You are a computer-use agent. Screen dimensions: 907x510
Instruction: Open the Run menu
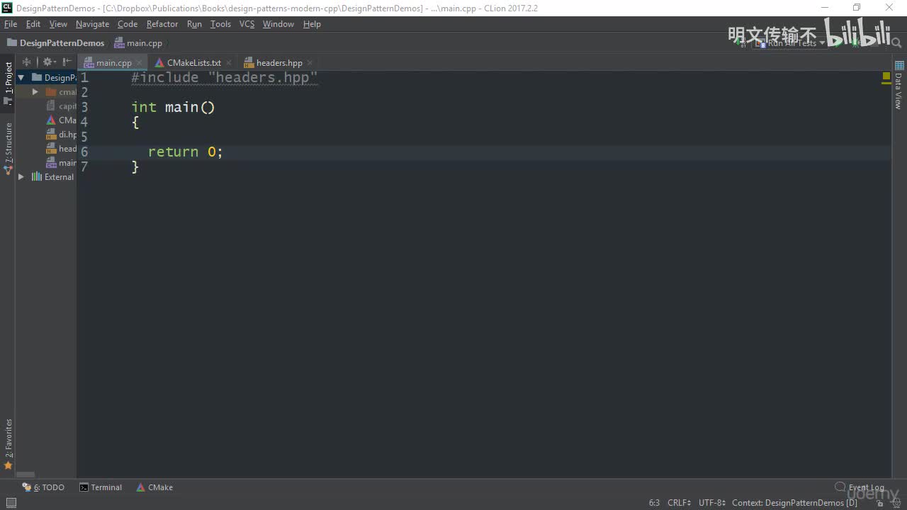click(194, 24)
